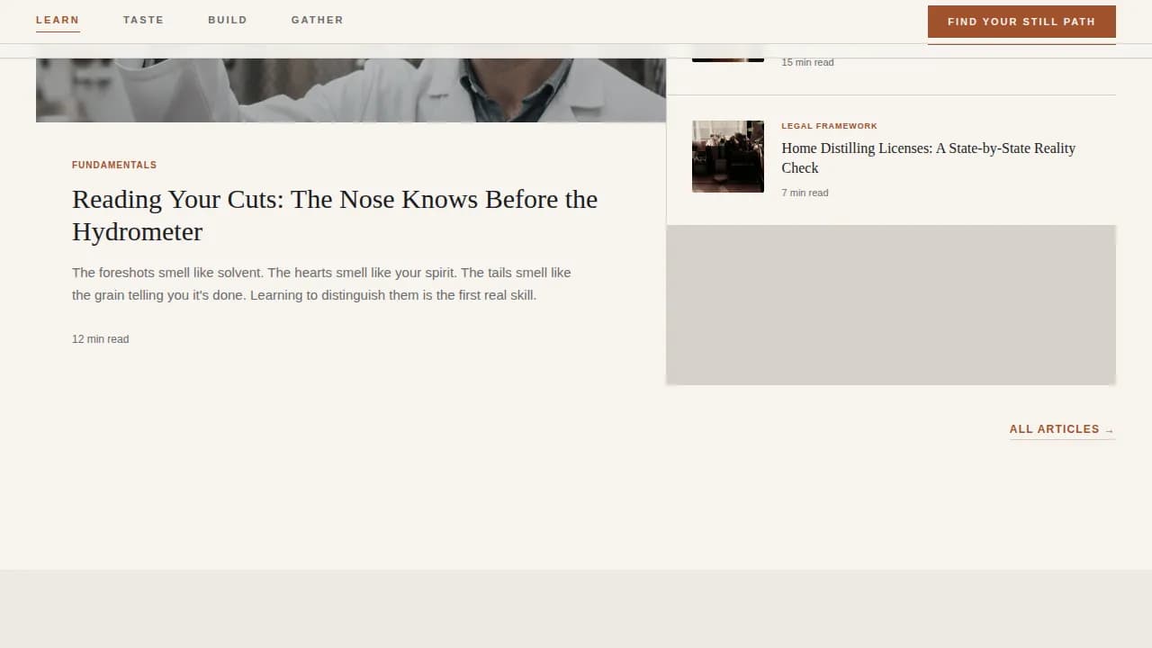Click the 15 min read text
Image resolution: width=1152 pixels, height=648 pixels.
point(807,62)
